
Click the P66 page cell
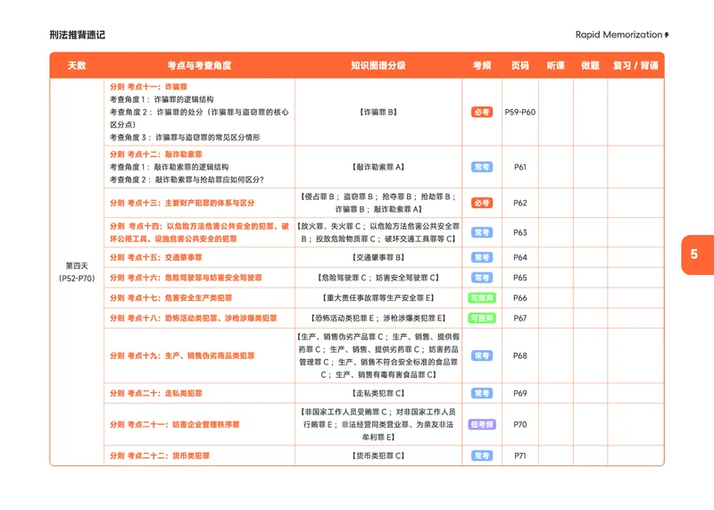coord(520,298)
